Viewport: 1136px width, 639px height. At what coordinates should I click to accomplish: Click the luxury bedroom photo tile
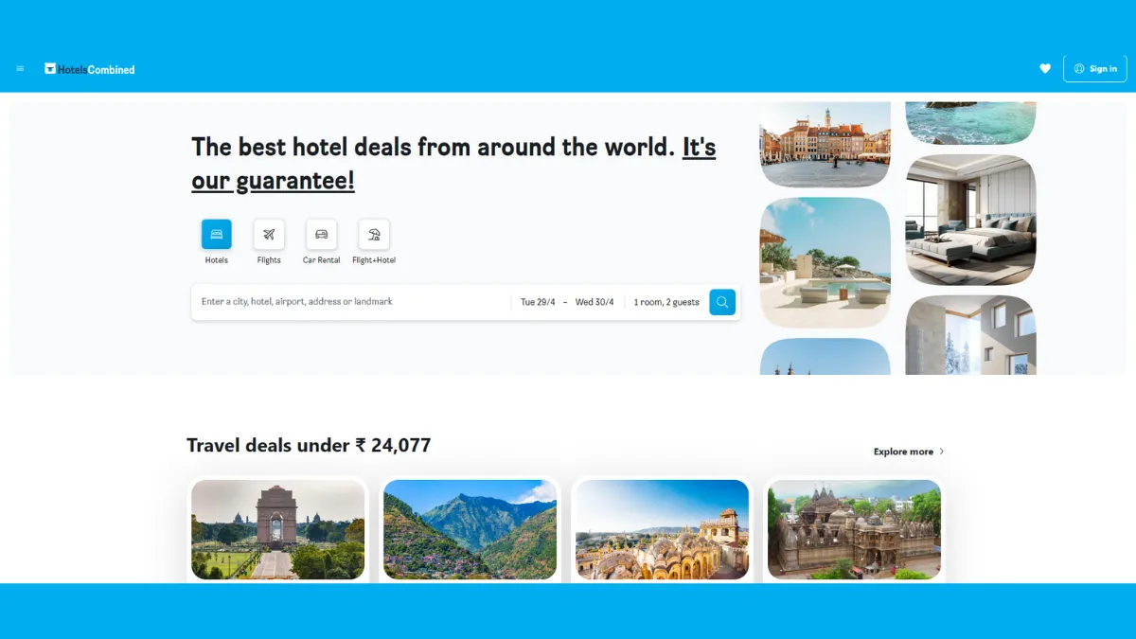(x=970, y=220)
